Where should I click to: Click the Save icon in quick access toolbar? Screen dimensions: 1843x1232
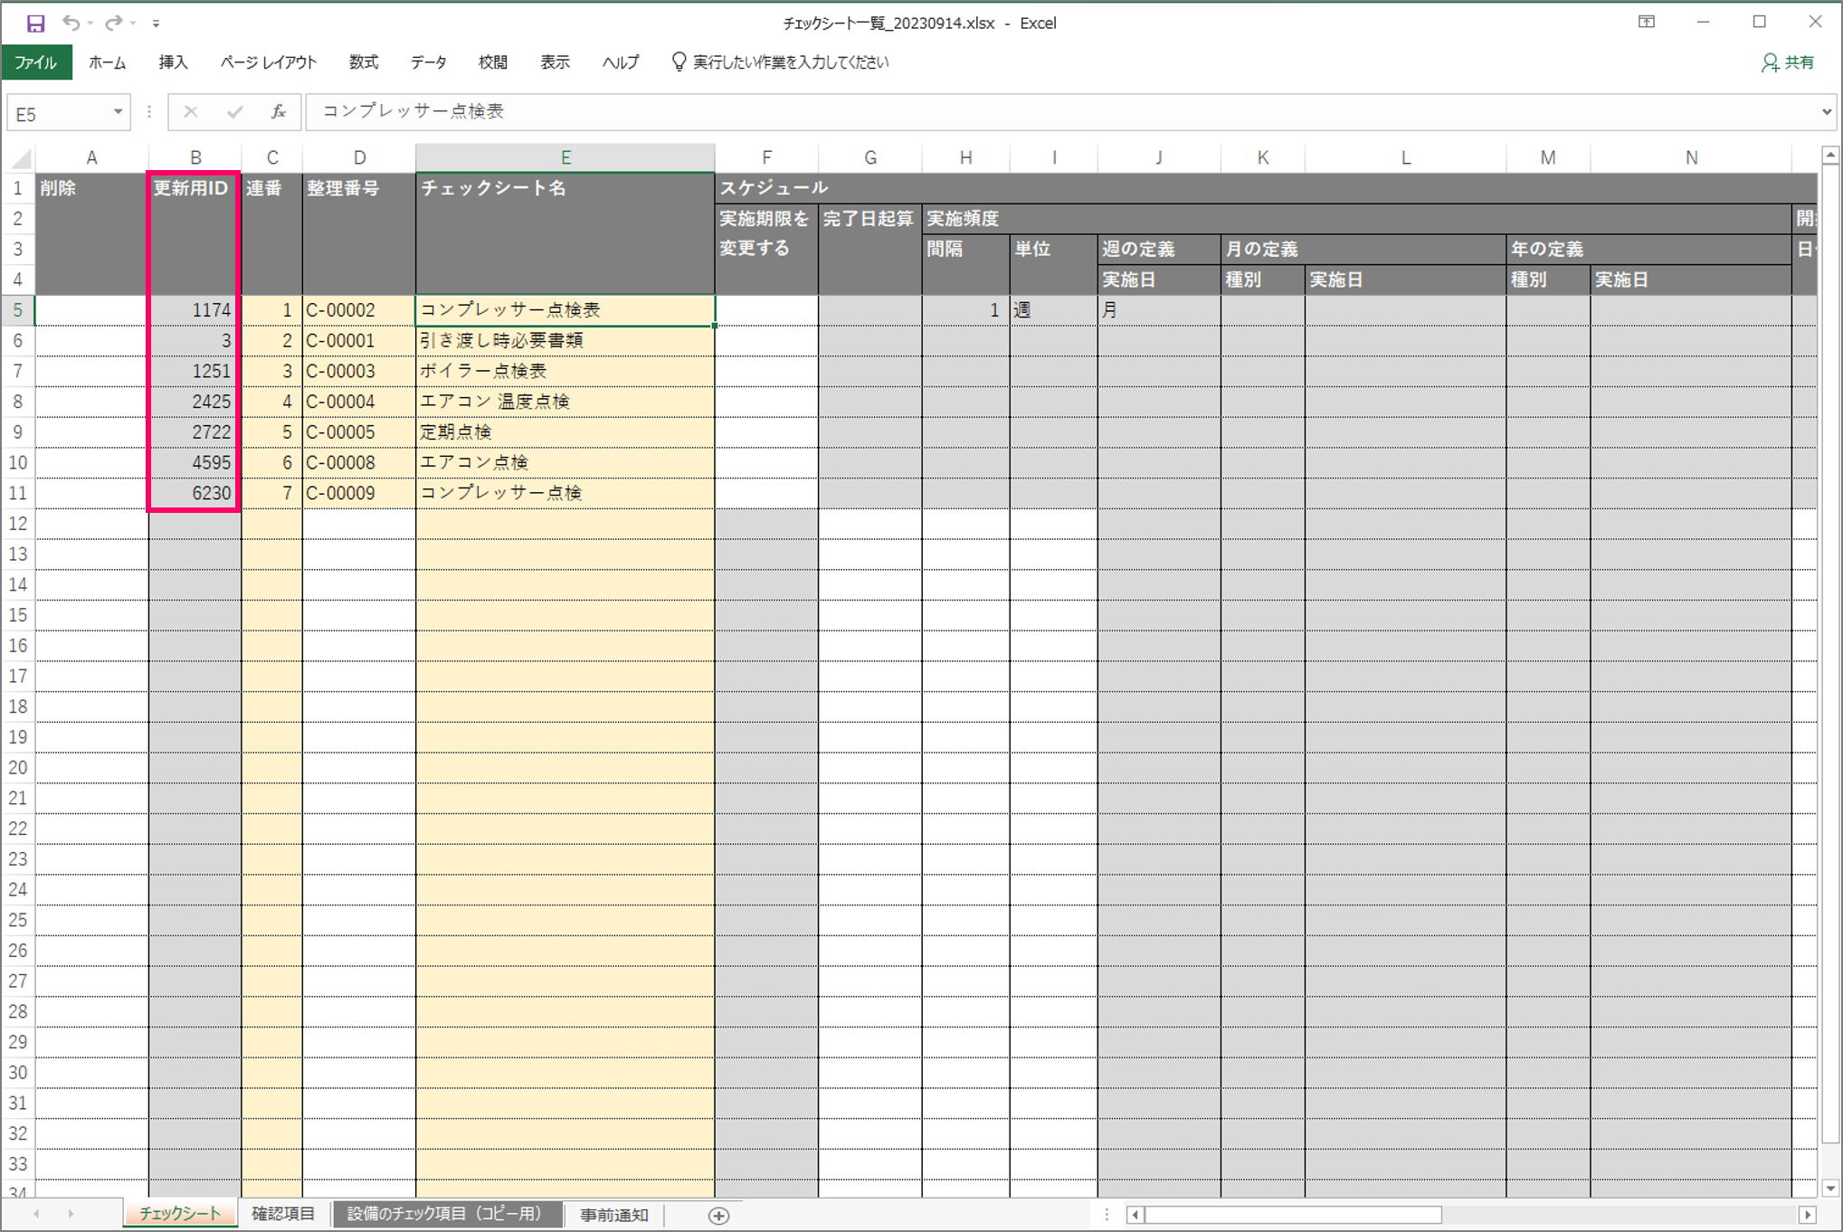(x=35, y=24)
